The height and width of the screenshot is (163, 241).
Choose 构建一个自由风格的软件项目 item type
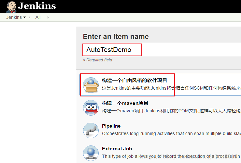pos(135,80)
